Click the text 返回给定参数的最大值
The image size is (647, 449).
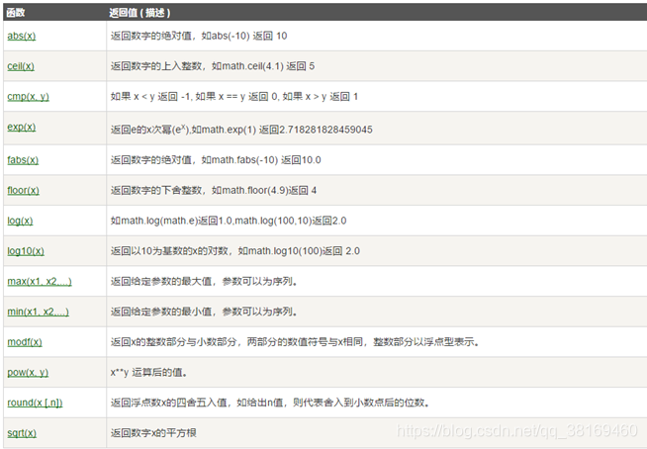[x=161, y=282]
